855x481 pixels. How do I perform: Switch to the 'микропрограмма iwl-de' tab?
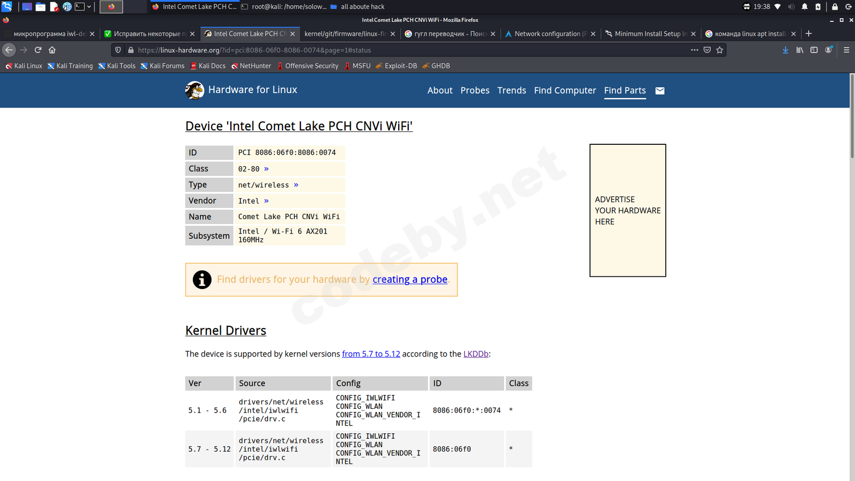(x=50, y=34)
